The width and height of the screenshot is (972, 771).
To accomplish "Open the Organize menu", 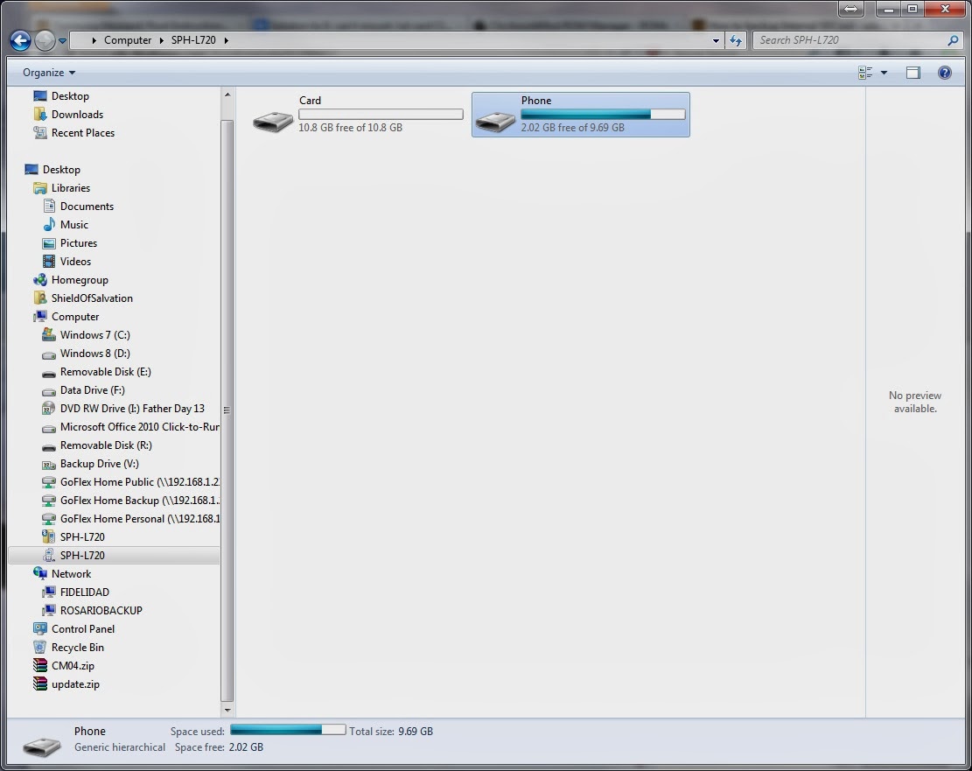I will pyautogui.click(x=49, y=73).
